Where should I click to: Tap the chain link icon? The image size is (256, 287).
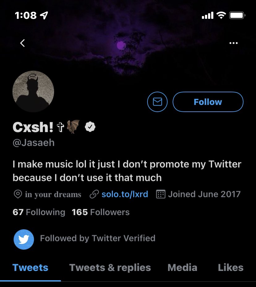94,194
